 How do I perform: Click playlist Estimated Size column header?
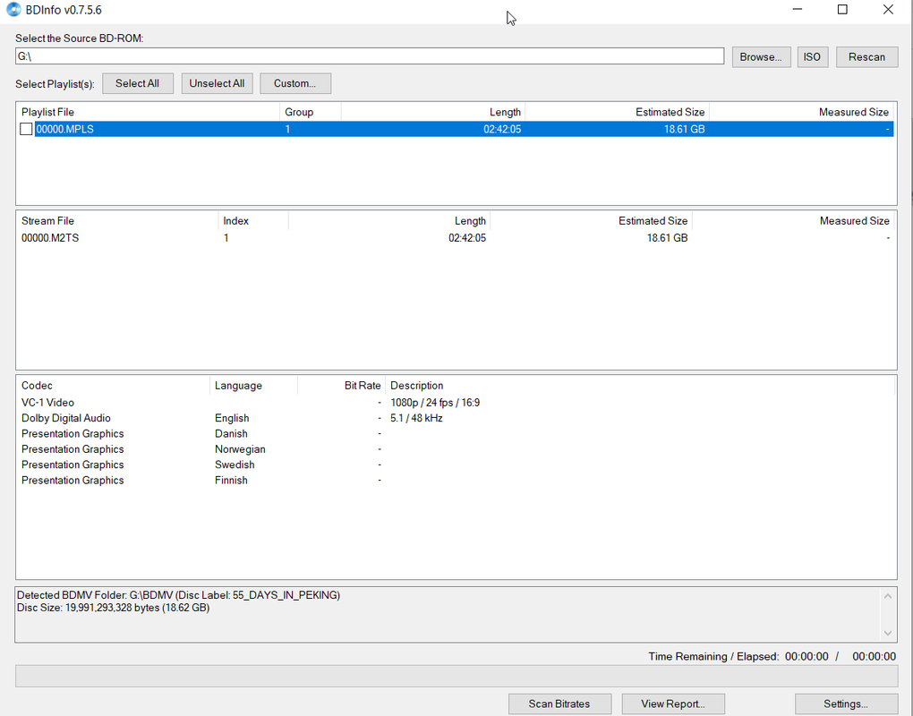[617, 112]
